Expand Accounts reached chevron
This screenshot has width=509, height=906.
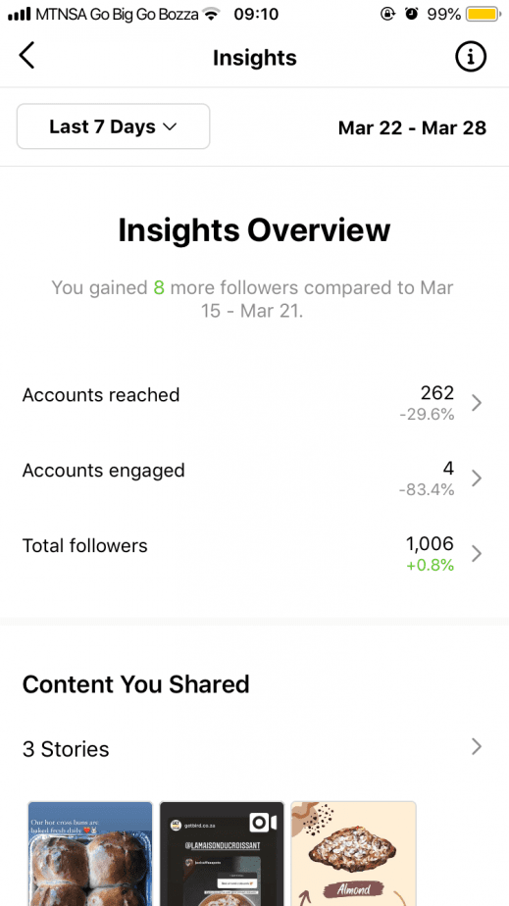[x=477, y=403]
